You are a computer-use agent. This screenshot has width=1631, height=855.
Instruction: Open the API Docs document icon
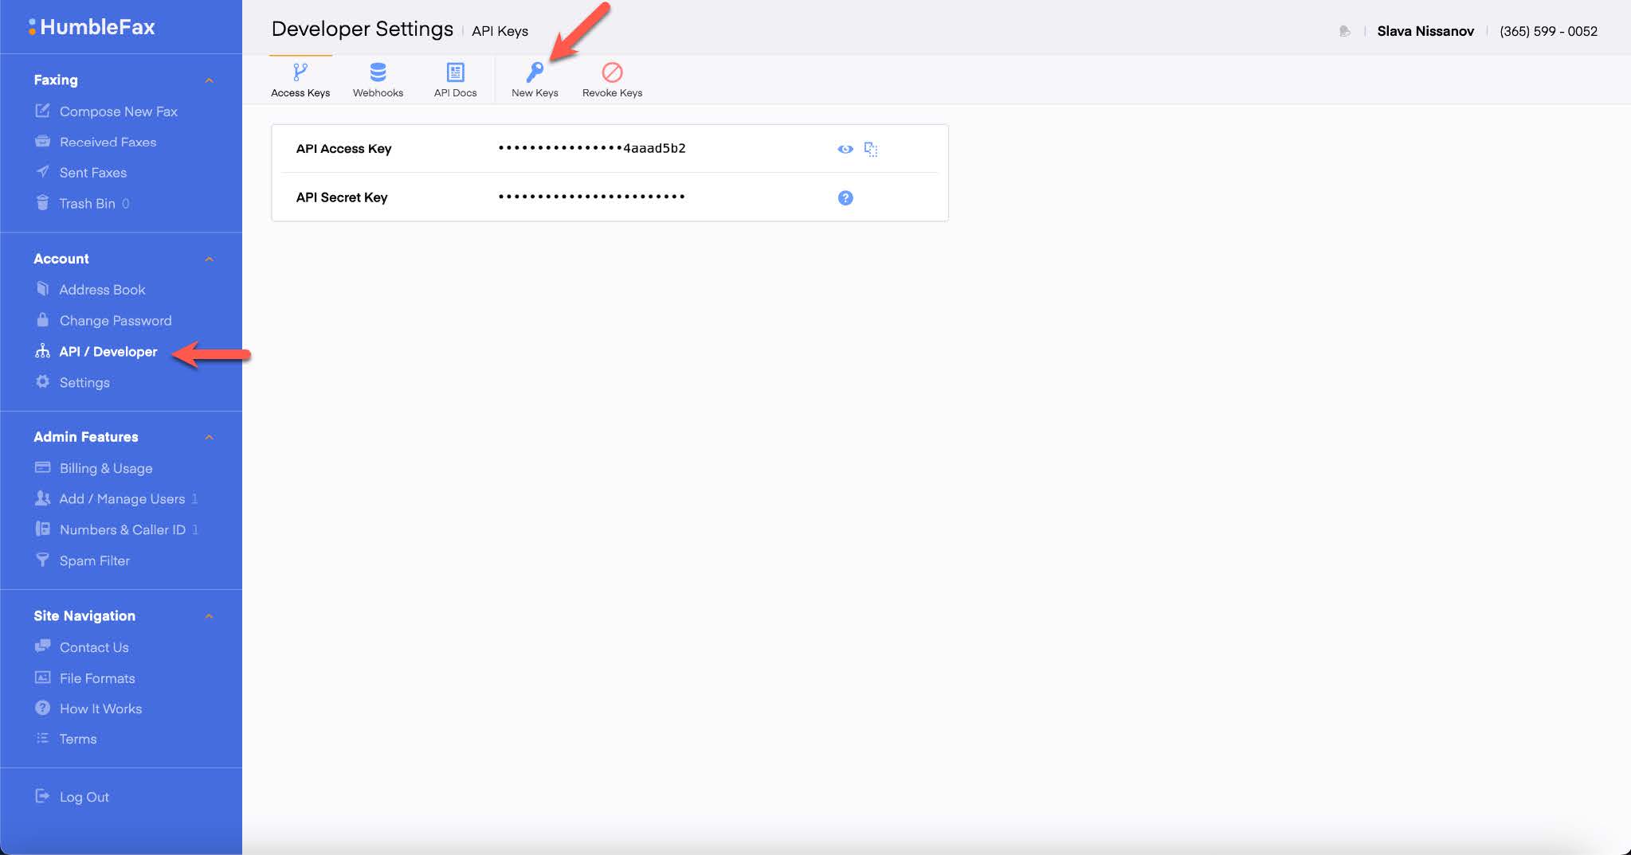455,72
